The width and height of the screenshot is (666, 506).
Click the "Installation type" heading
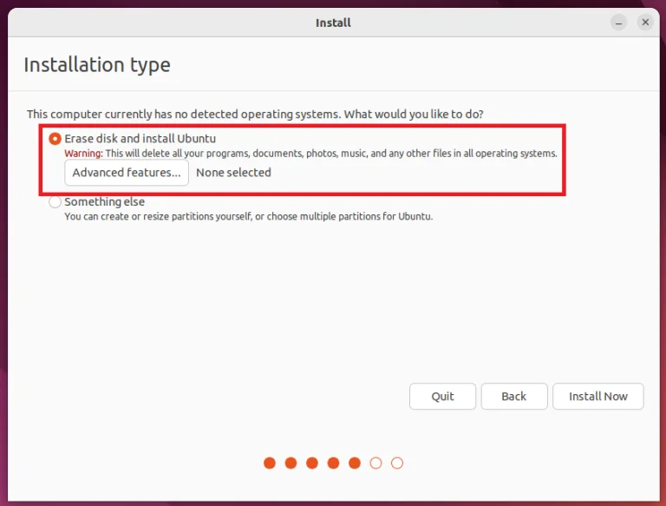point(97,65)
